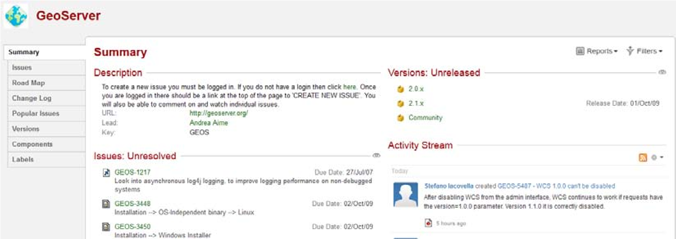Click the 'Release Date: 01/Oct/09' text
The image size is (676, 239).
click(623, 103)
